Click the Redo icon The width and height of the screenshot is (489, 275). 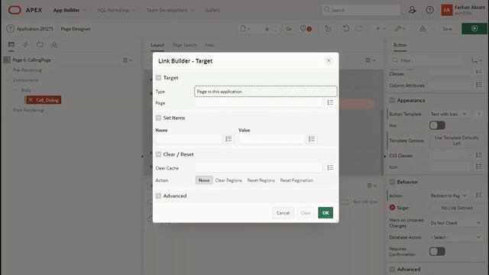coord(359,29)
